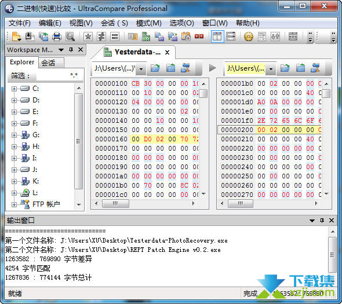Open the right file path dropdown
The height and width of the screenshot is (304, 342).
point(271,69)
